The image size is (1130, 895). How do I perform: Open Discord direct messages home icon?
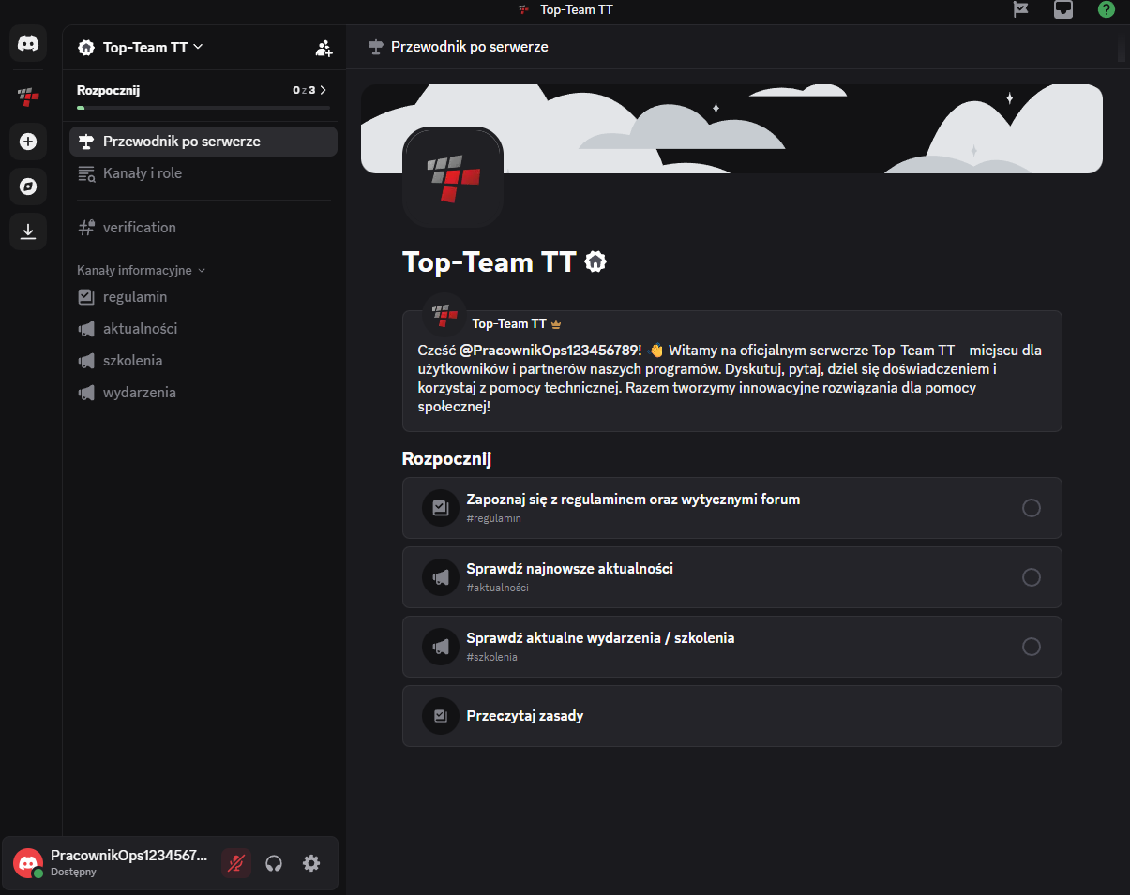[x=28, y=44]
